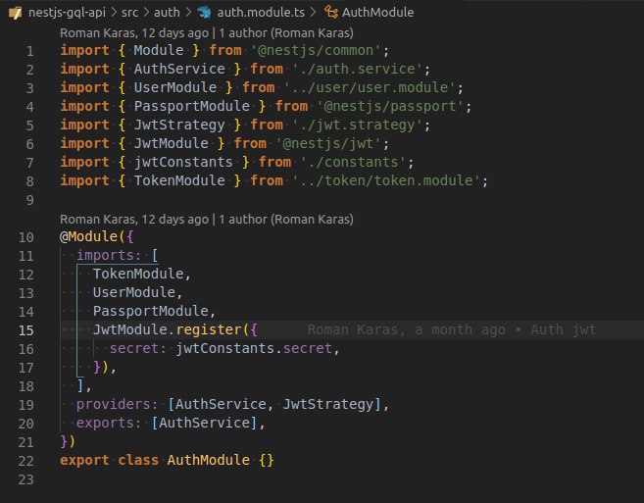
Task: Click the './jwt.strategy' import path
Action: [358, 125]
